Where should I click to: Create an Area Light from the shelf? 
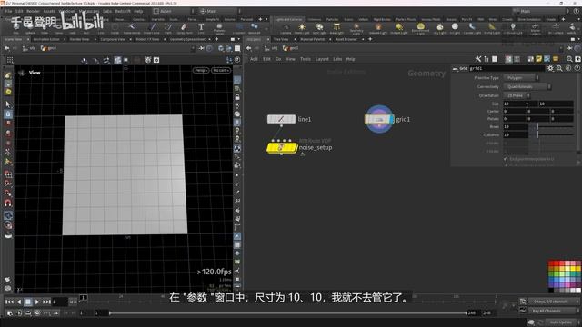[336, 28]
